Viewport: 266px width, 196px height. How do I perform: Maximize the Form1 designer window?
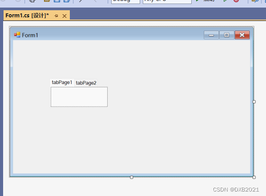point(227,35)
